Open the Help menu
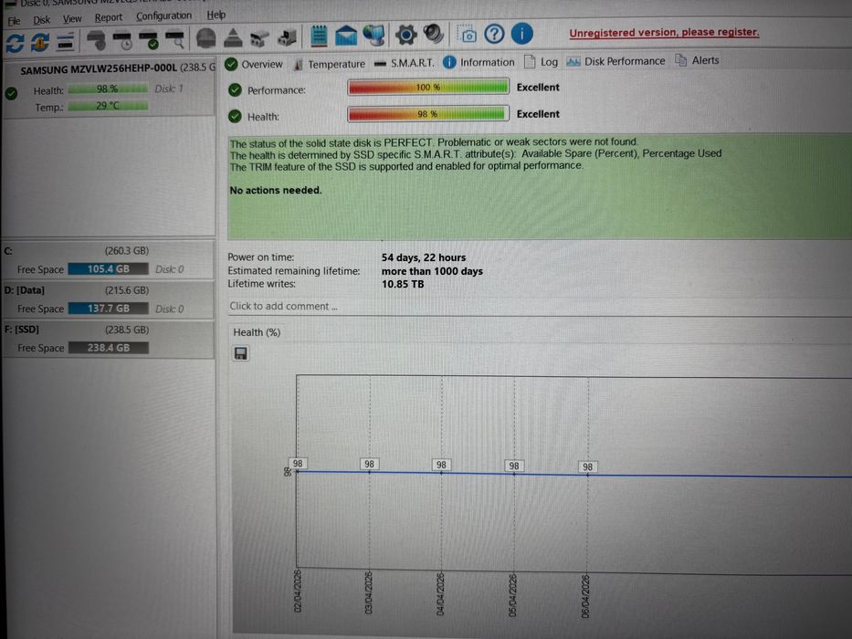The width and height of the screenshot is (852, 639). pyautogui.click(x=216, y=15)
